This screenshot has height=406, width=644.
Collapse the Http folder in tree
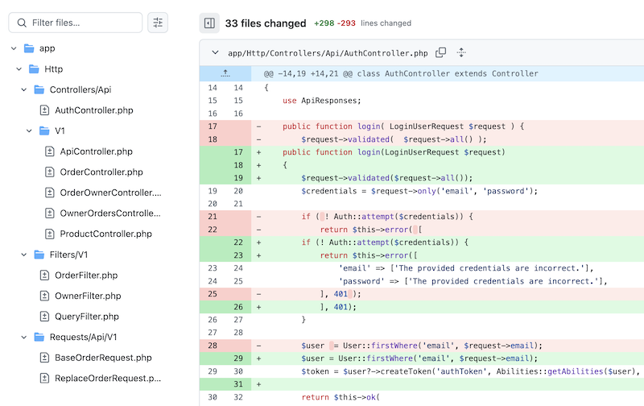[x=19, y=69]
